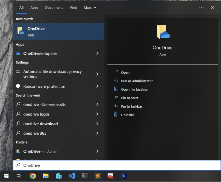The height and width of the screenshot is (182, 221).
Task: Click the three-dots options icon
Action: click(x=202, y=7)
